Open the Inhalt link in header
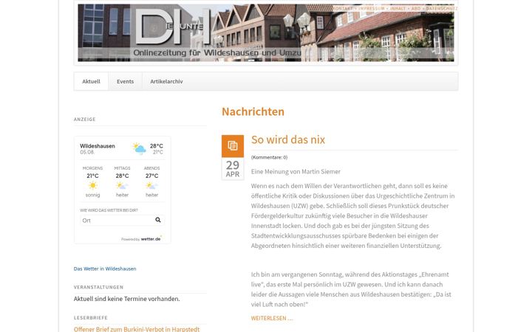 click(x=398, y=8)
